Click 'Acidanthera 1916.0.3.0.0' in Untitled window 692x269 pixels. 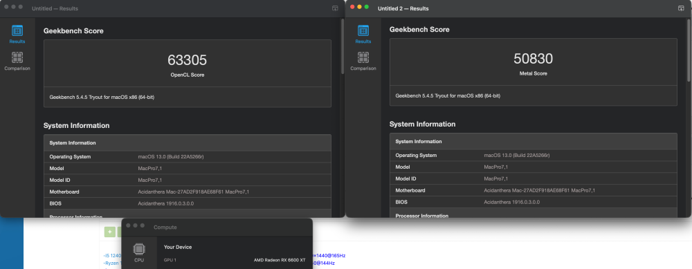coord(165,203)
